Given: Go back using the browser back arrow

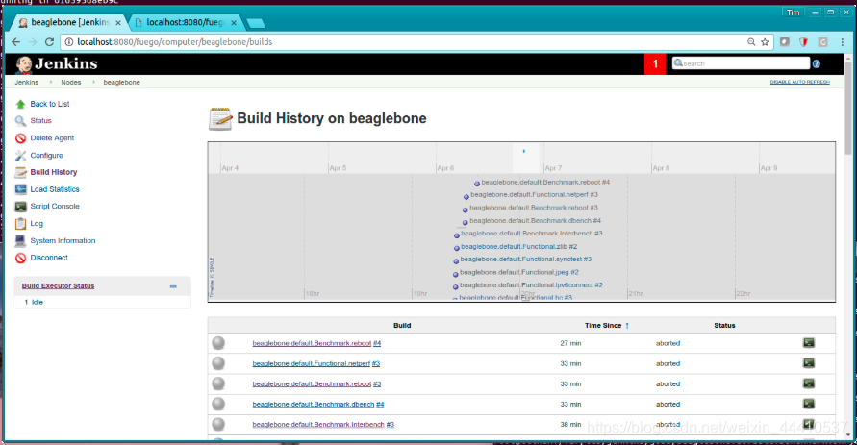Looking at the screenshot, I should coord(15,42).
